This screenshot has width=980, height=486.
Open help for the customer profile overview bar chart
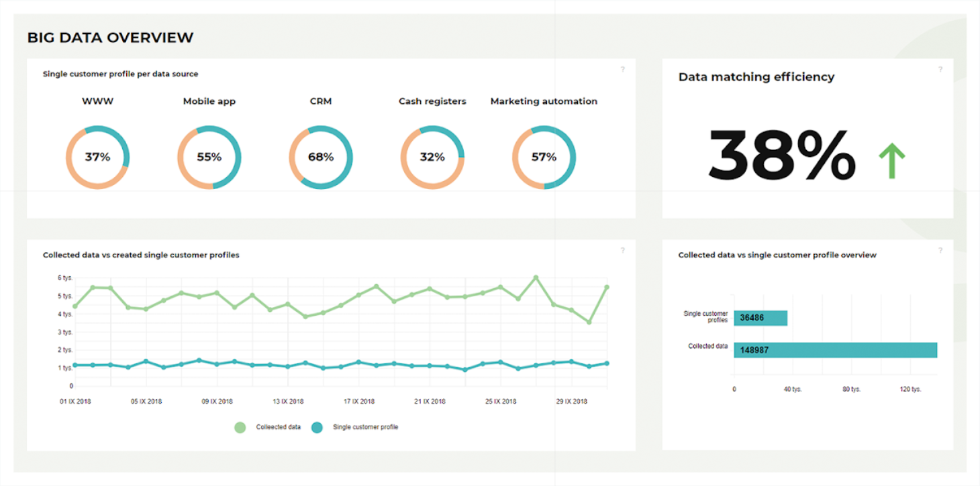(x=940, y=250)
